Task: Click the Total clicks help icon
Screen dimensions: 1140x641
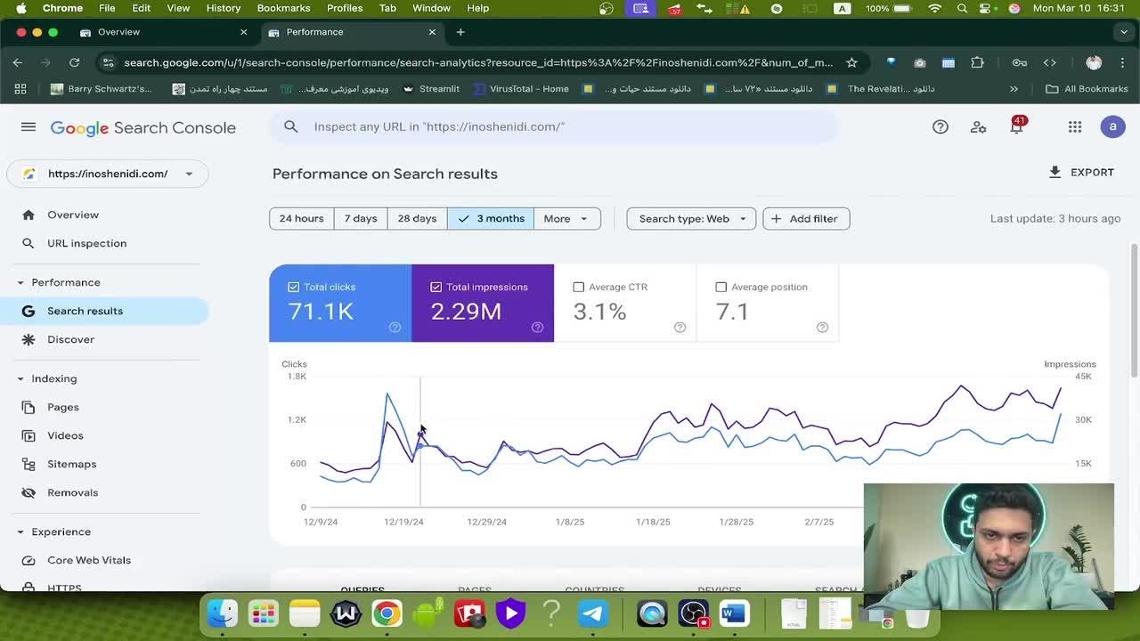Action: (x=395, y=328)
